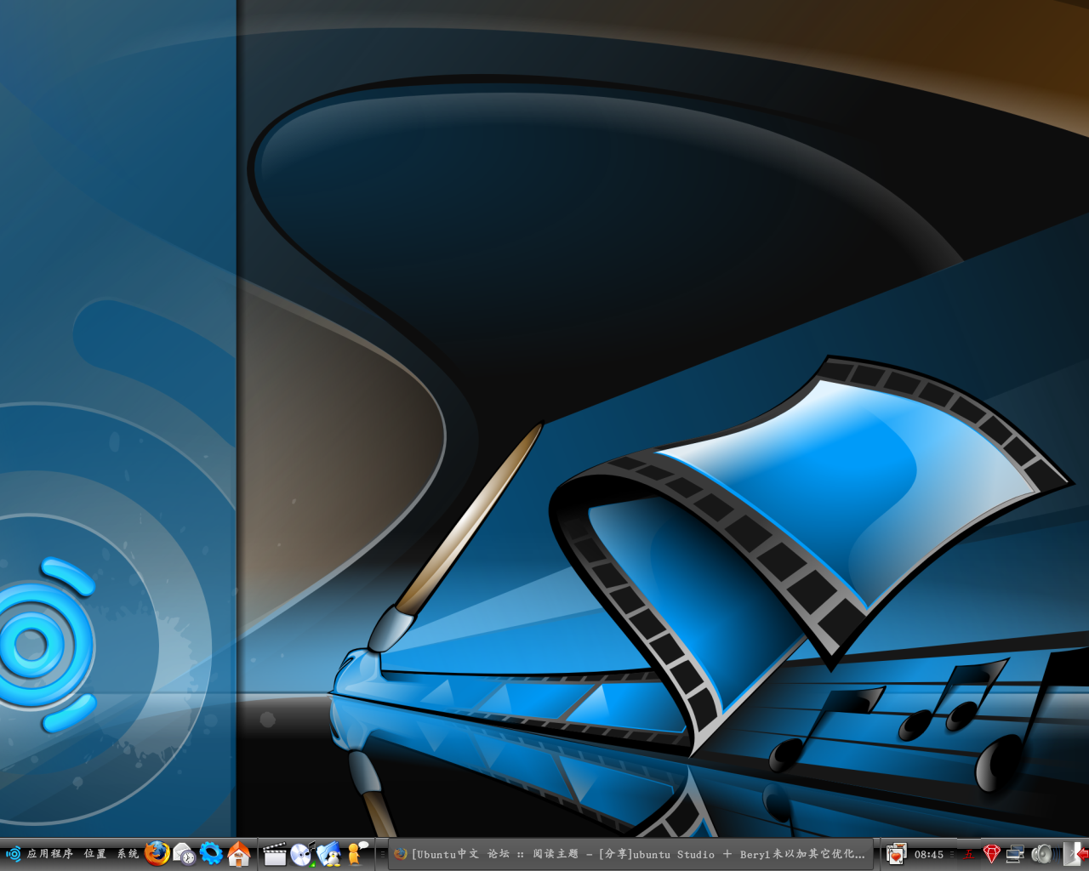Screen dimensions: 1089x871
Task: Launch the CD music player icon
Action: point(302,853)
